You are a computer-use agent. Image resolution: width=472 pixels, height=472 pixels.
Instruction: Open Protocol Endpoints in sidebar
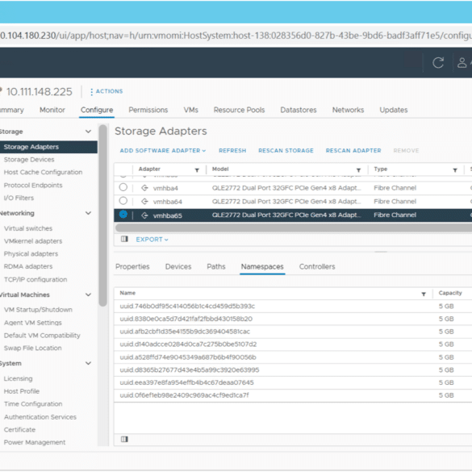pos(33,185)
